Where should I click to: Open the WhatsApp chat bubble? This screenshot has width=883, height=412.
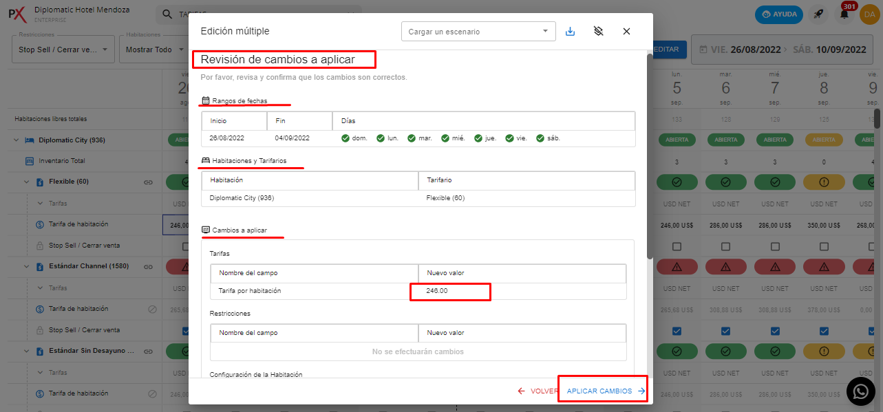860,391
